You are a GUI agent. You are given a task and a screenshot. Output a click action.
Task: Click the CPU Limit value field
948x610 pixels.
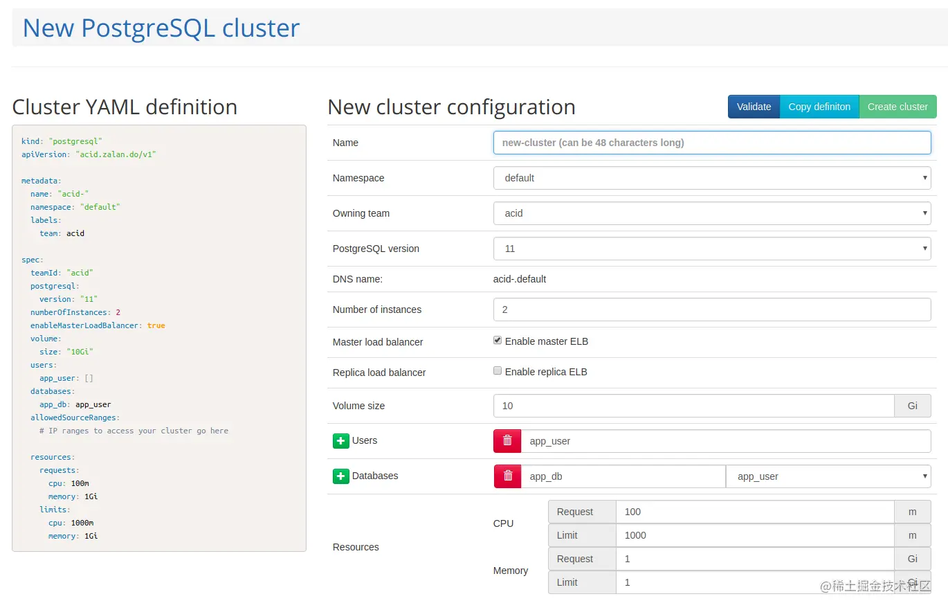click(754, 535)
